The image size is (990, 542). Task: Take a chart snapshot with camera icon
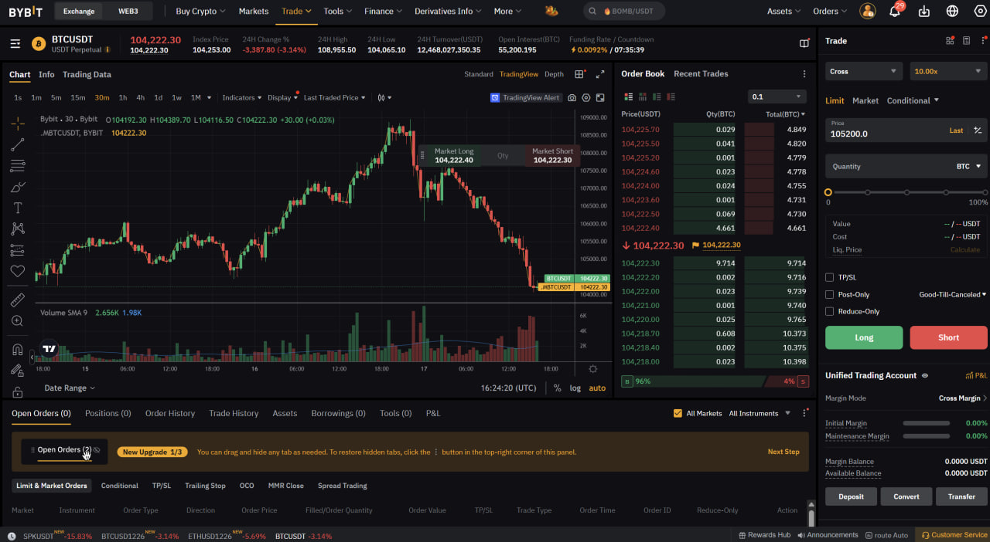pos(572,98)
